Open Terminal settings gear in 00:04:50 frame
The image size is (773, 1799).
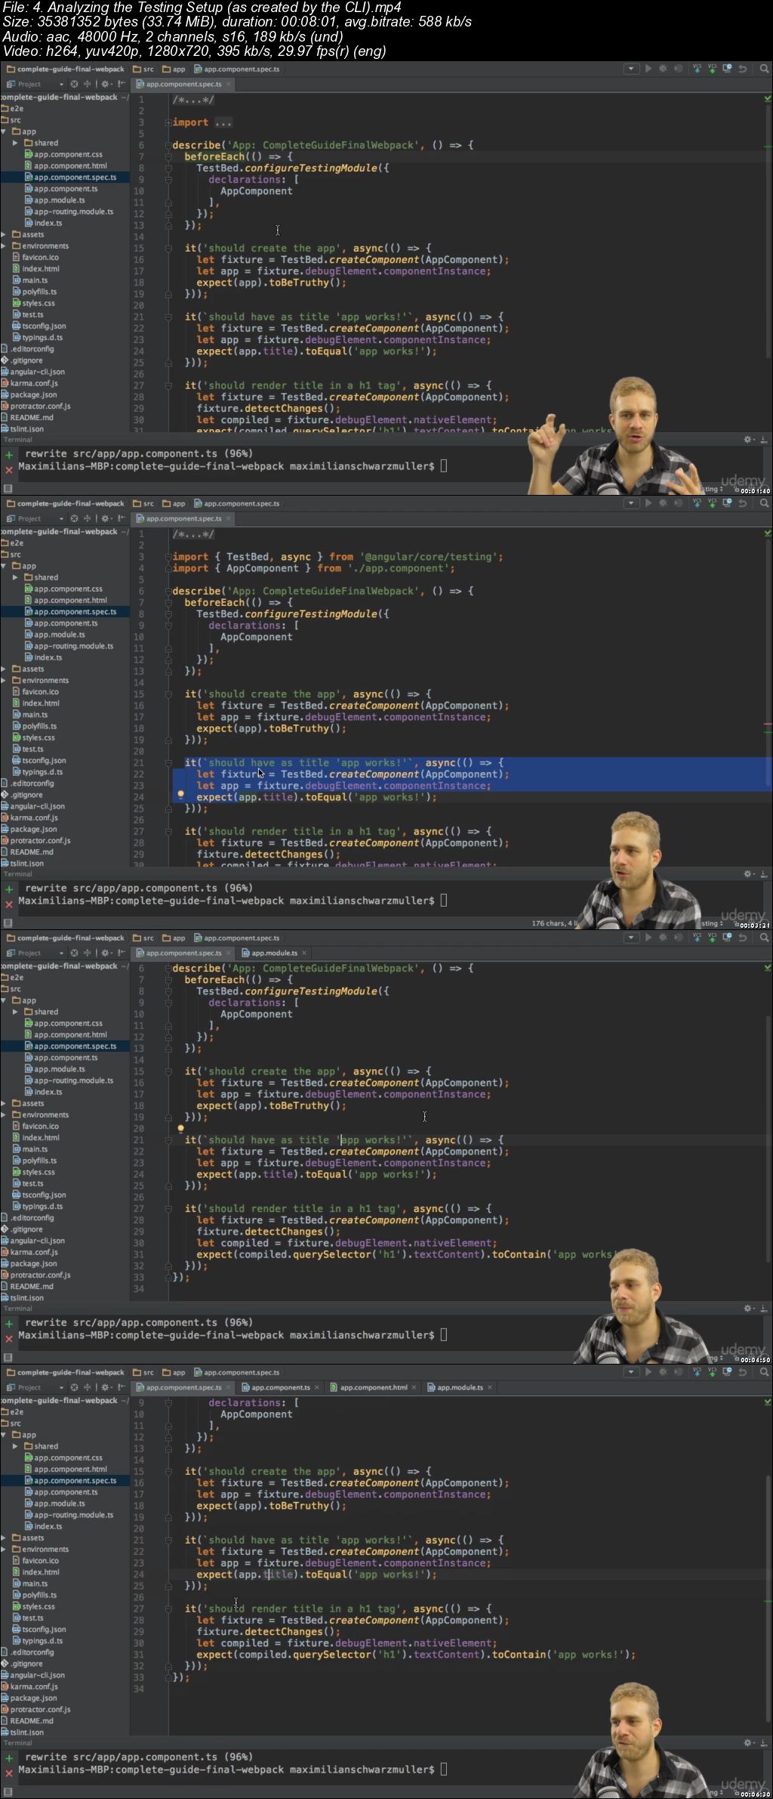coord(747,1308)
